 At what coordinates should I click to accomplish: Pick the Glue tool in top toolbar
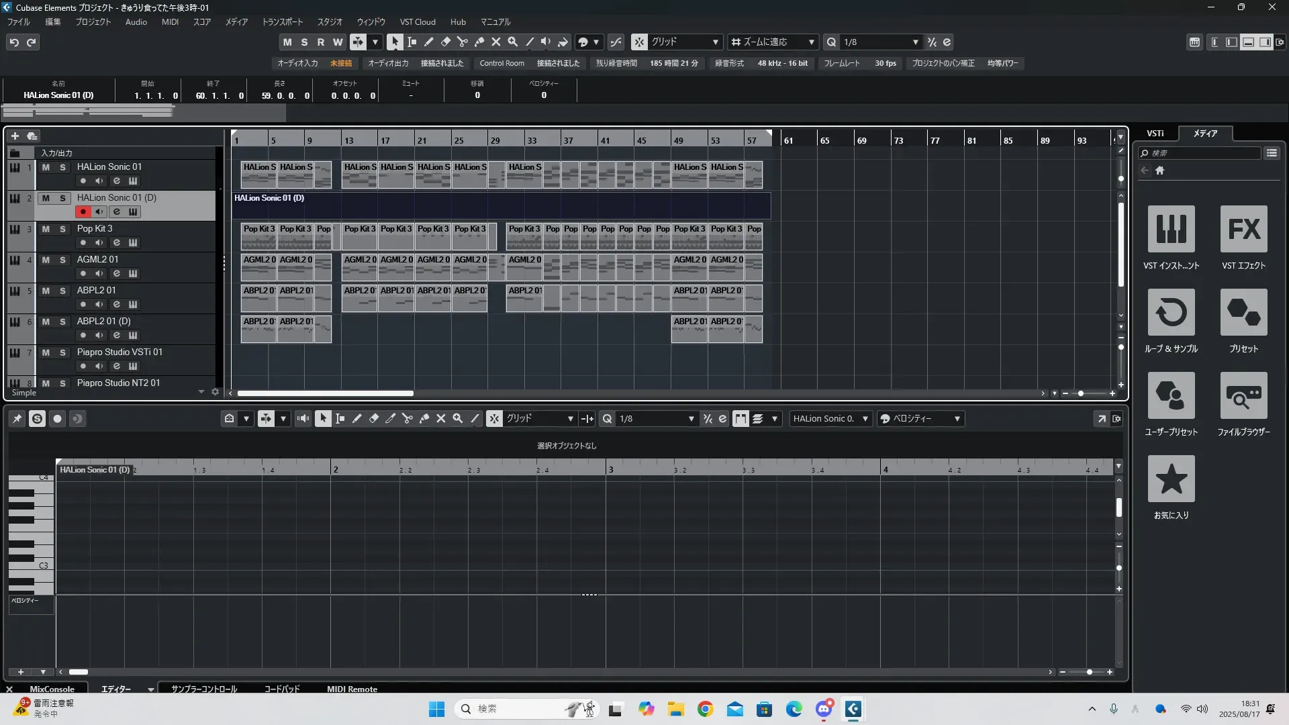pyautogui.click(x=479, y=42)
